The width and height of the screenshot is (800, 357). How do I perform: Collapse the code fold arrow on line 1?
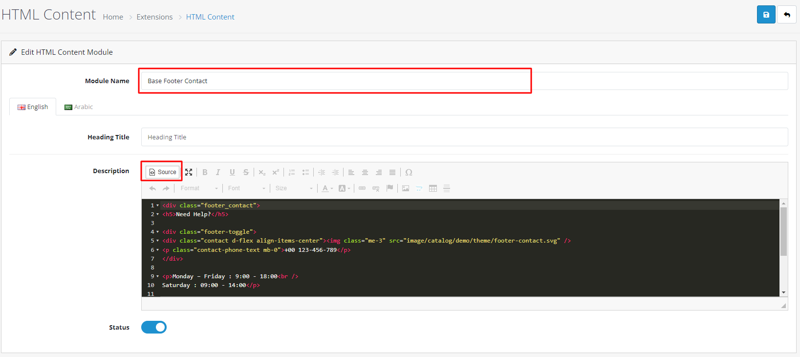click(157, 205)
